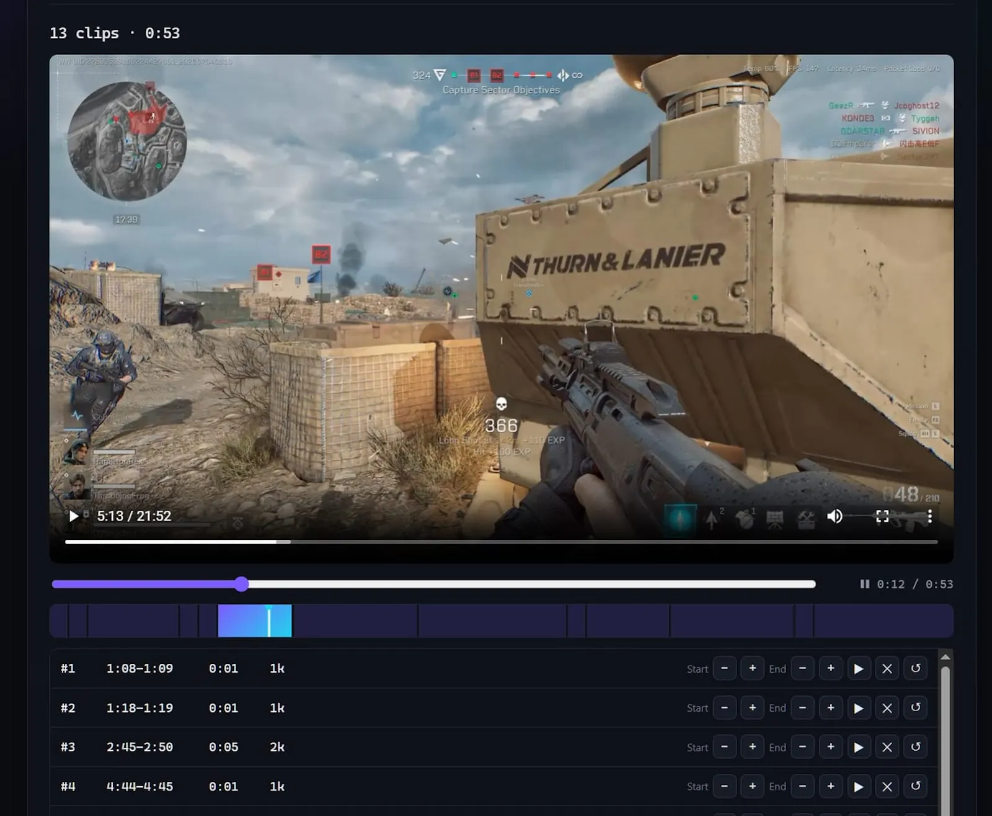Click the #1 clip index label

tap(68, 668)
